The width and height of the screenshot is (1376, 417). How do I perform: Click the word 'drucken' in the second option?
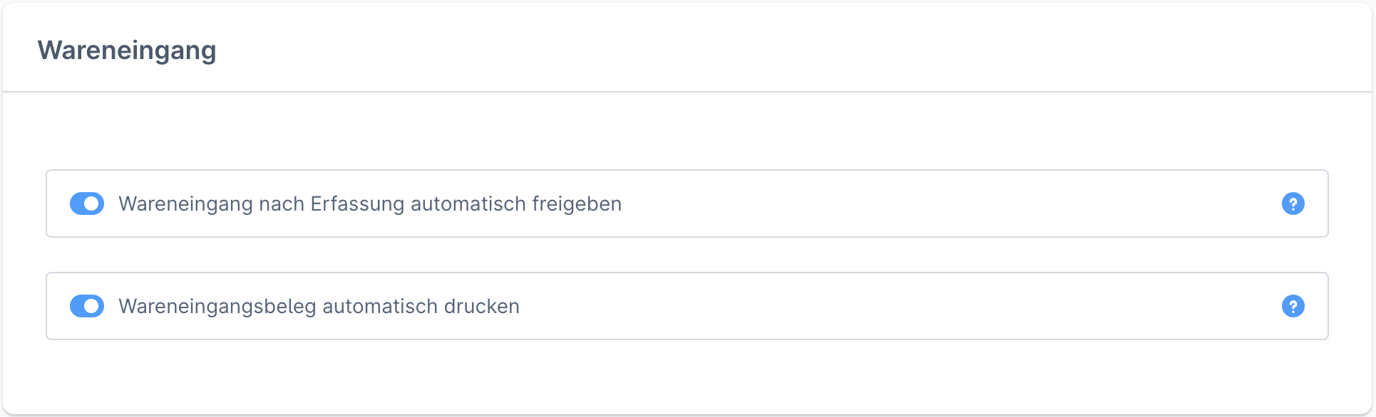pyautogui.click(x=481, y=307)
